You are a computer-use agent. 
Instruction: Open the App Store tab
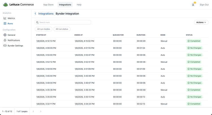[x=48, y=5]
